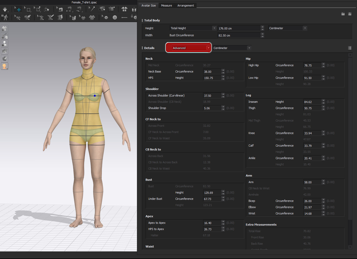The width and height of the screenshot is (357, 259).
Task: Open avatar size file with folder icon
Action: tap(343, 14)
